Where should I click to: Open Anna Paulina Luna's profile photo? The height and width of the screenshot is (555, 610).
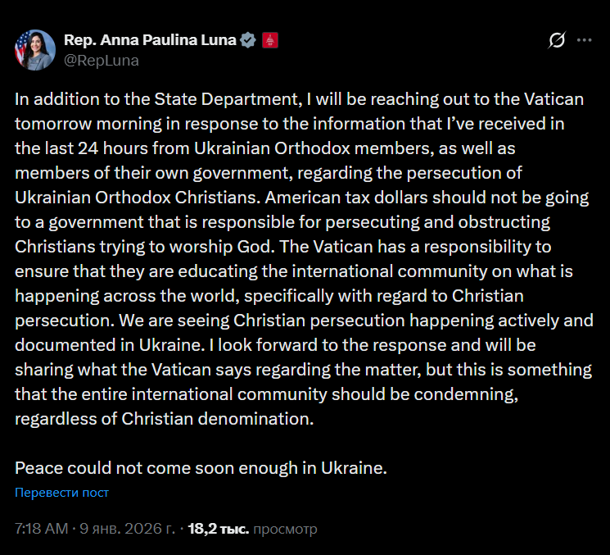pos(34,50)
